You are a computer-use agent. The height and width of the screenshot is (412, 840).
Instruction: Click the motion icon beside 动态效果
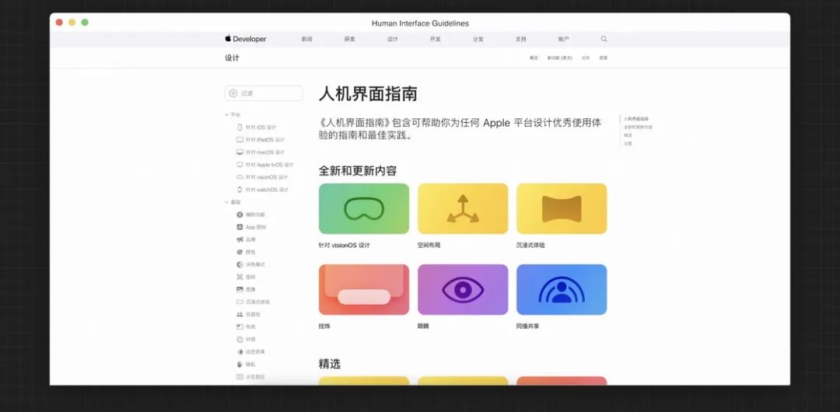tap(240, 352)
